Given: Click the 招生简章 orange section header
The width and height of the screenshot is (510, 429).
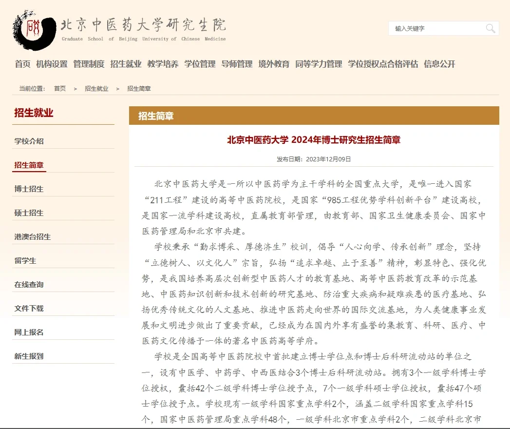Looking at the screenshot, I should pyautogui.click(x=314, y=116).
